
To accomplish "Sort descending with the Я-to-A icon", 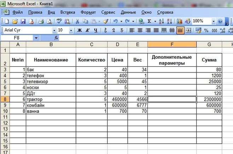I will click(x=169, y=22).
